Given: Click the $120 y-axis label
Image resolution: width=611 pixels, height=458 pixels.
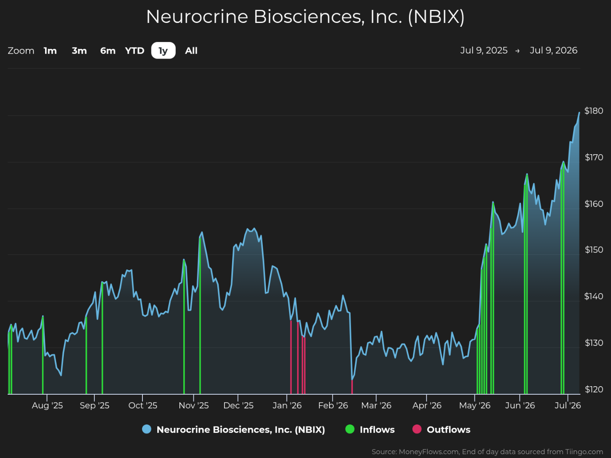Looking at the screenshot, I should point(594,390).
